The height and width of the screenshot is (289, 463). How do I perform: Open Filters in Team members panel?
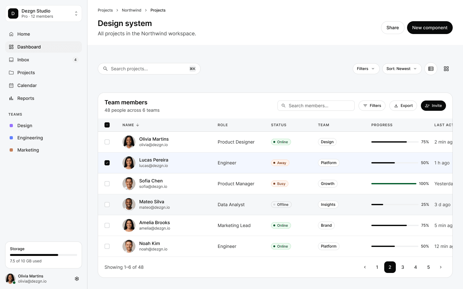372,106
